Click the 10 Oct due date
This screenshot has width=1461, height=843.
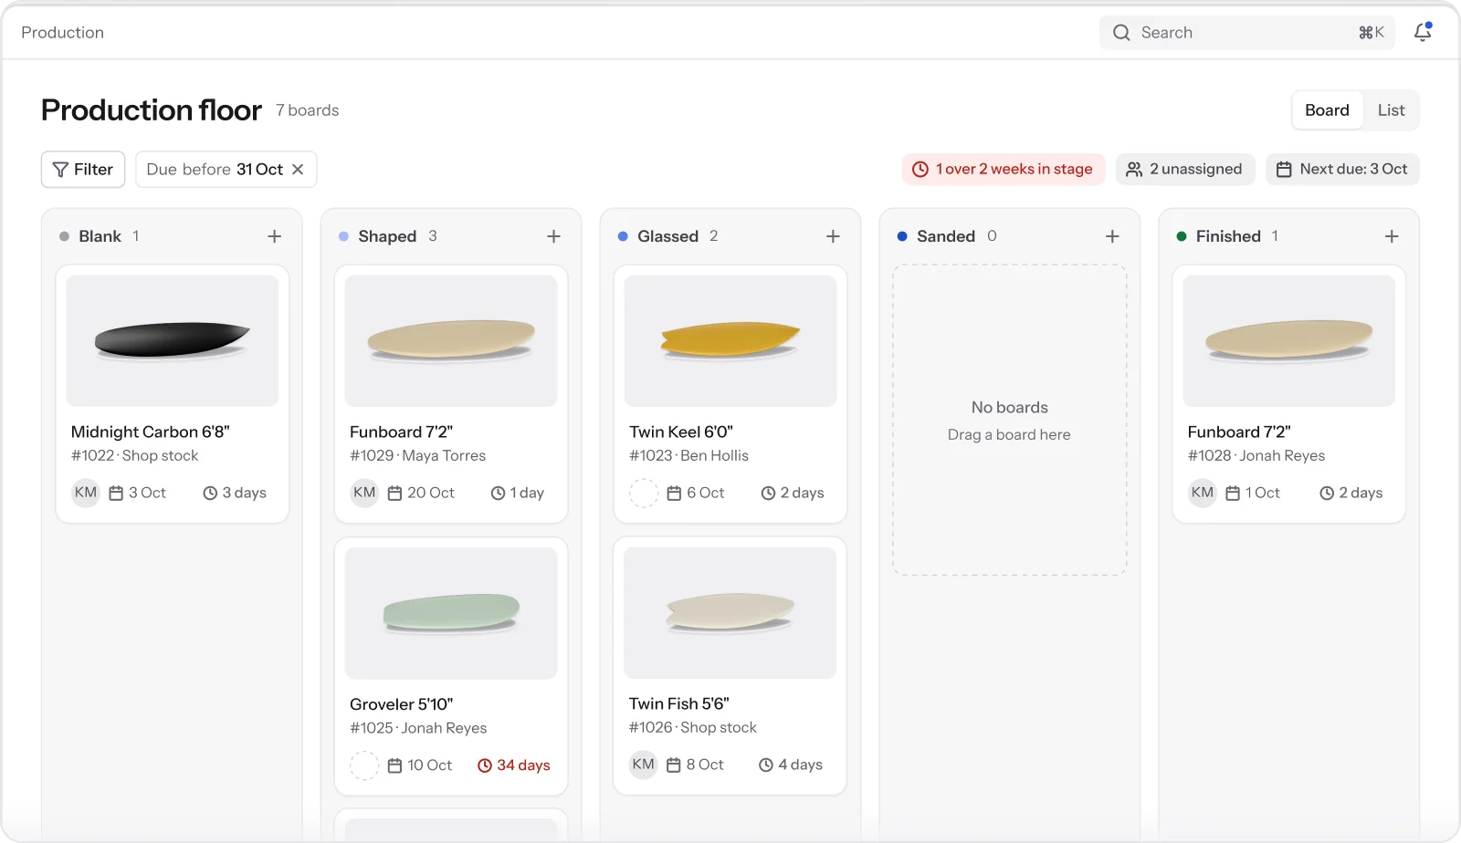coord(420,765)
